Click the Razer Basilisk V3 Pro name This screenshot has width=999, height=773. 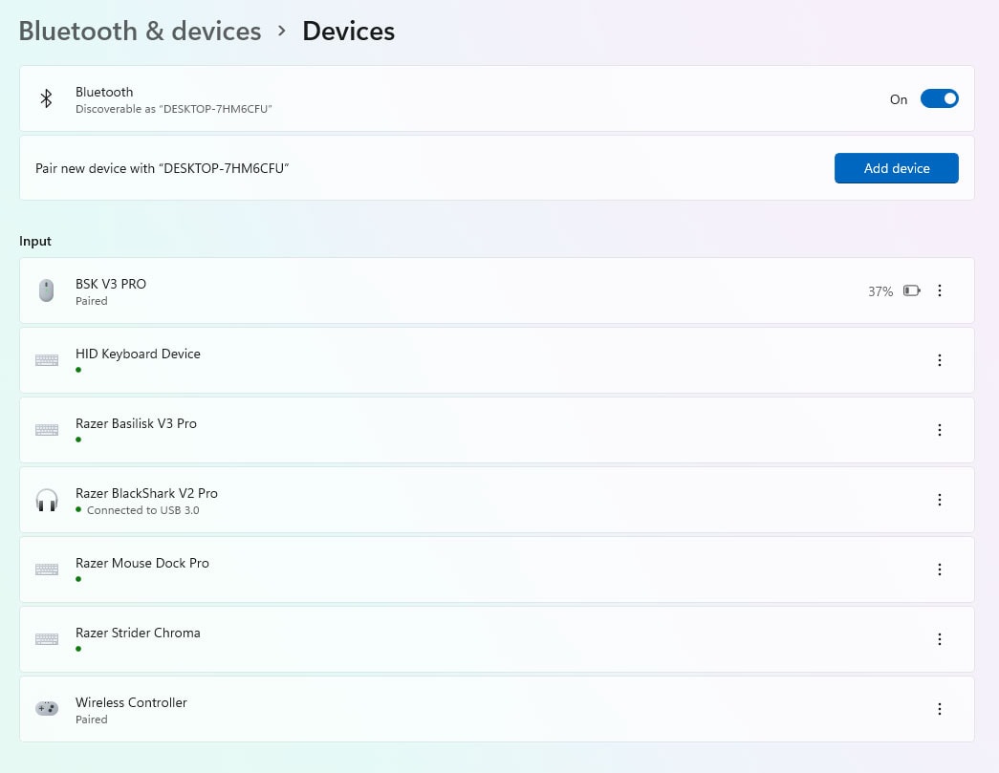tap(136, 423)
